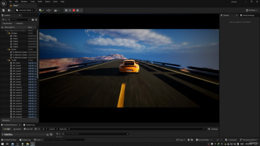Open the Content Drawer from status bar
This screenshot has height=146, width=260.
click(9, 140)
